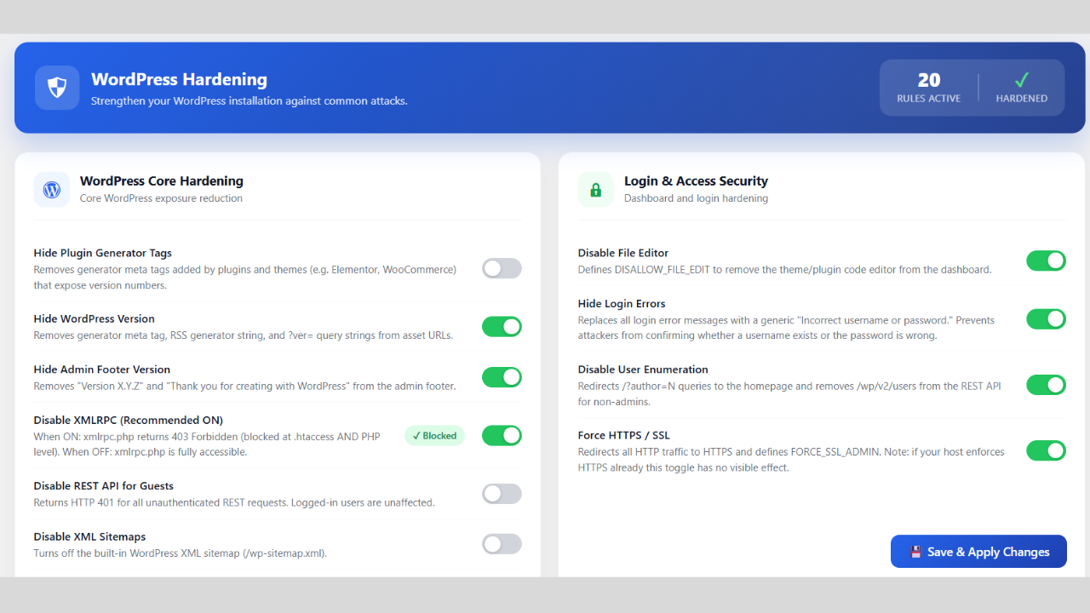The width and height of the screenshot is (1090, 613).
Task: Click the 'Strengthen your WordPress installation' tagline
Action: point(250,100)
